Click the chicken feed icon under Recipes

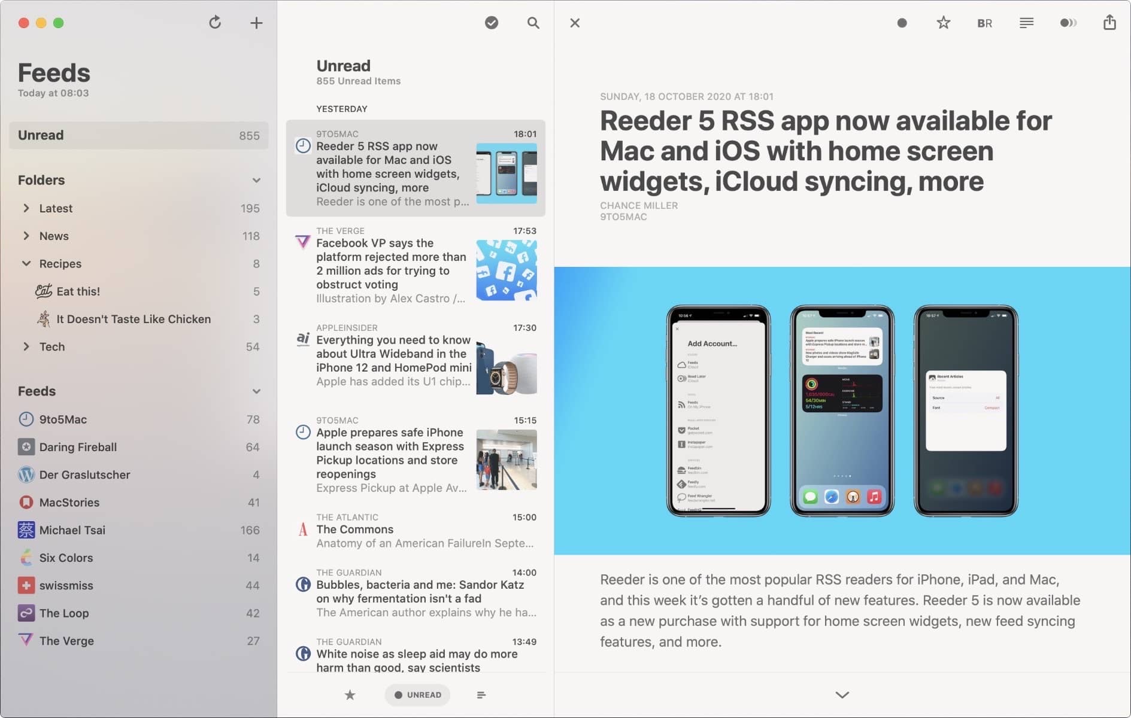click(44, 319)
